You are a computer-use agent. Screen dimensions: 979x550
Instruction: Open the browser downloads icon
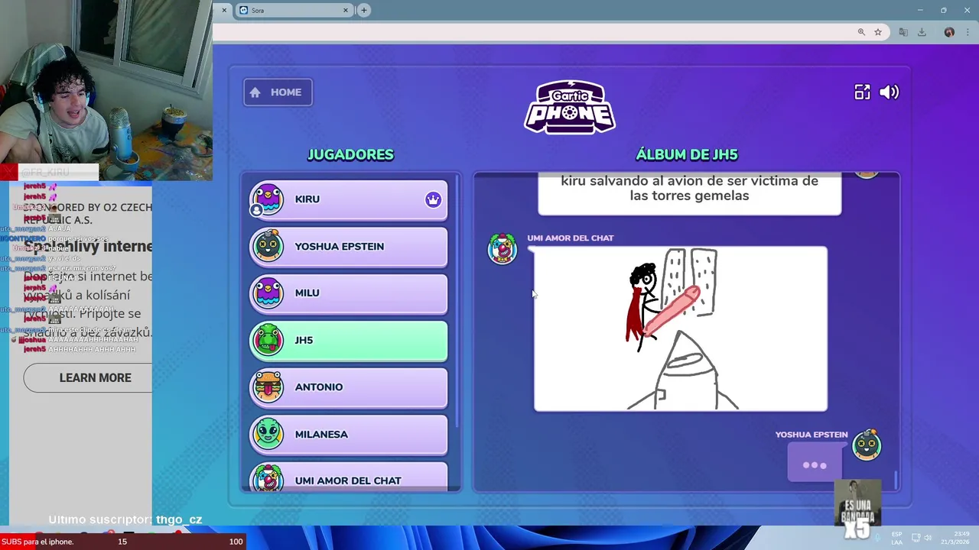tap(922, 32)
